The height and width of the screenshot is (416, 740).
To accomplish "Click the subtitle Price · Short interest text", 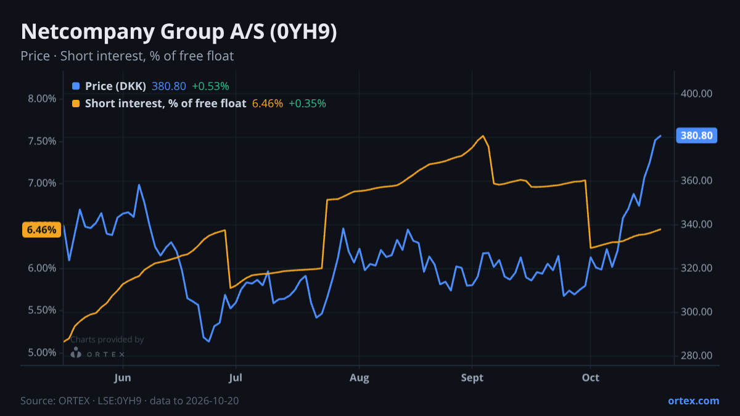I will [127, 56].
